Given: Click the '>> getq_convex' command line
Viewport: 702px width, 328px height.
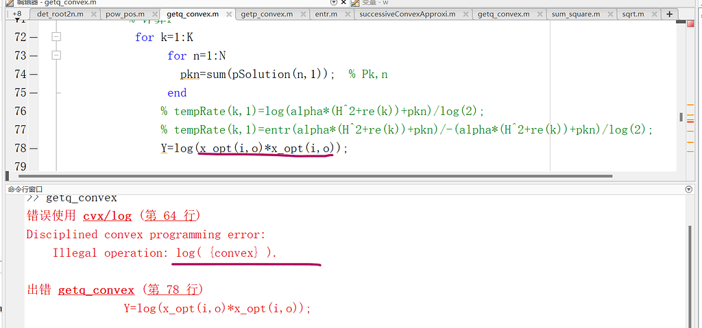Looking at the screenshot, I should [x=71, y=197].
